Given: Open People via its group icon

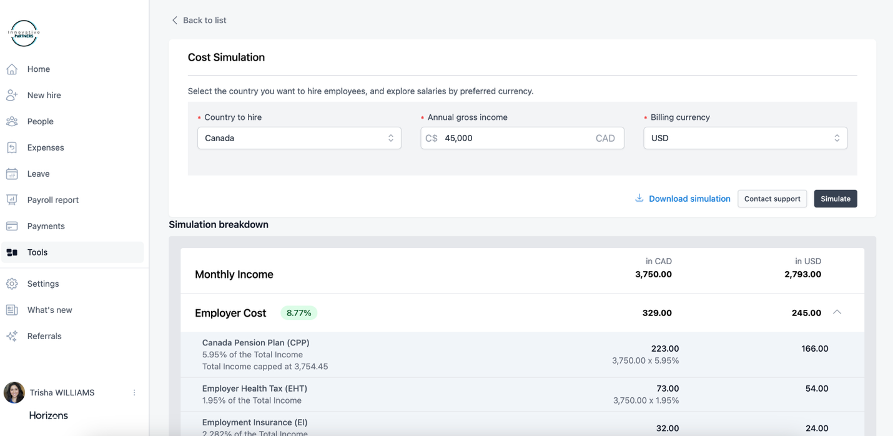Looking at the screenshot, I should coord(12,122).
